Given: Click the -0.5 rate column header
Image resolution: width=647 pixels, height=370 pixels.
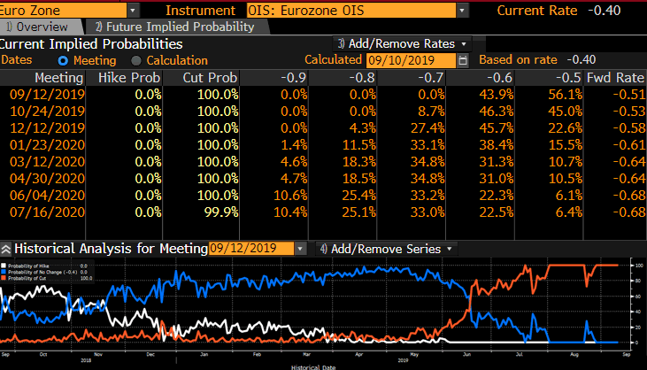Looking at the screenshot, I should pyautogui.click(x=568, y=78).
